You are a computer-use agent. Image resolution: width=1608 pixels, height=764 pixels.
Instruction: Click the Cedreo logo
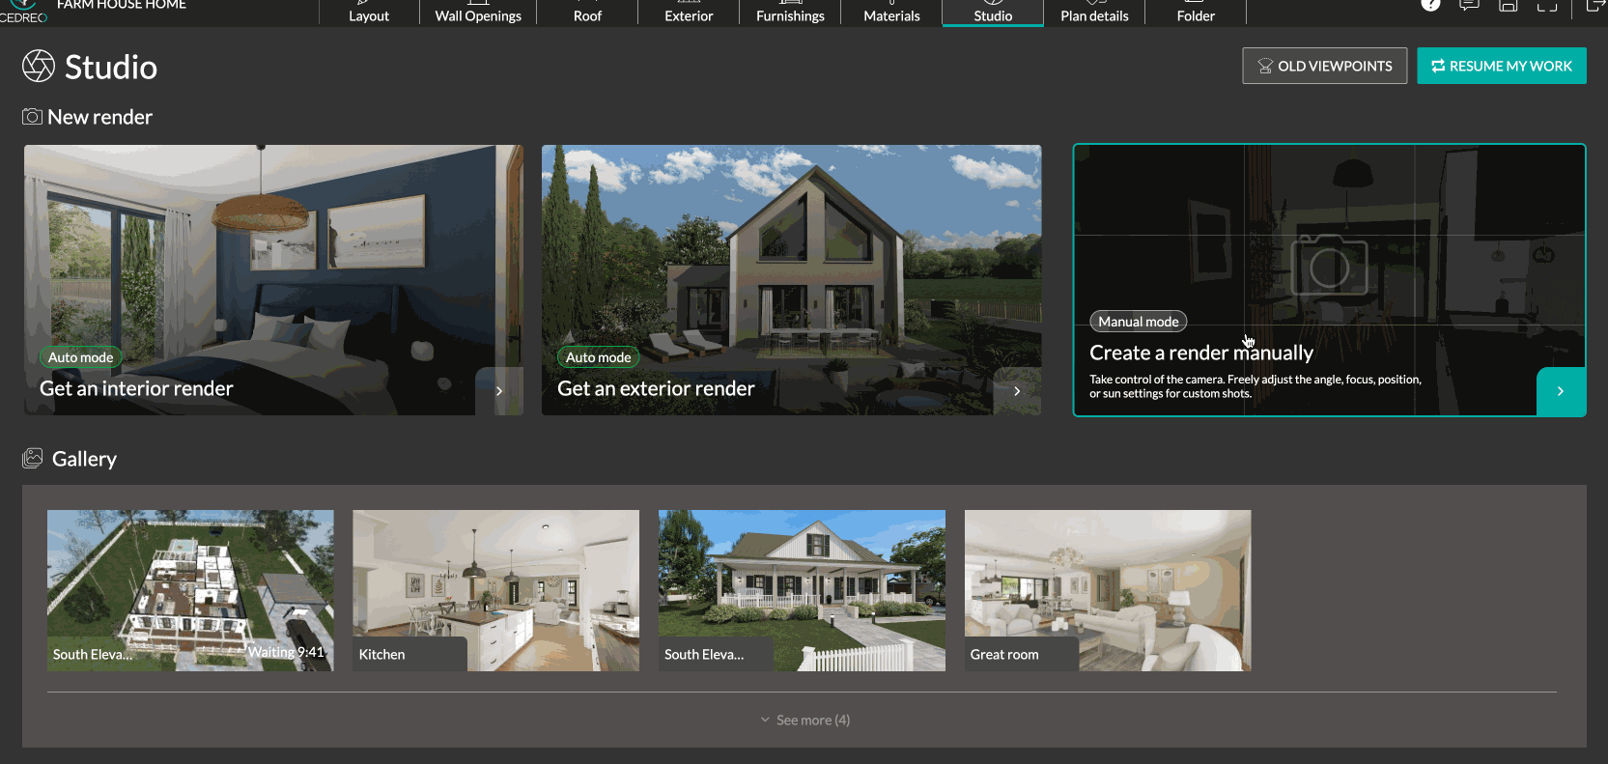(x=23, y=11)
